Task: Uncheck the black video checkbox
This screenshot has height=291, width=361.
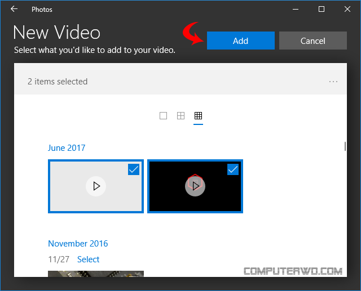Action: coord(233,169)
